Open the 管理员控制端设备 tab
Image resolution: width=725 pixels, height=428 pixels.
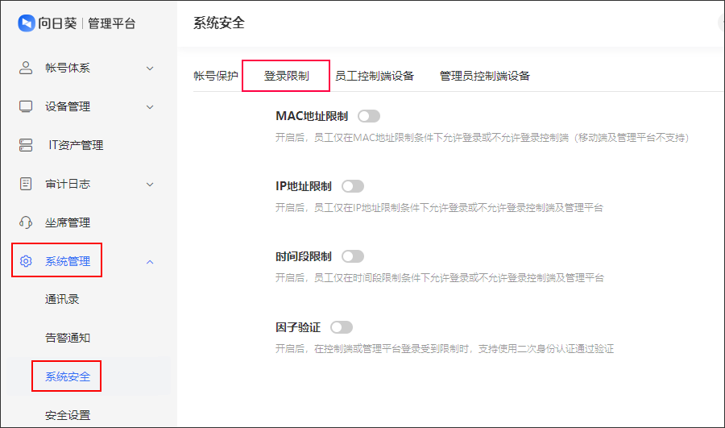point(485,76)
